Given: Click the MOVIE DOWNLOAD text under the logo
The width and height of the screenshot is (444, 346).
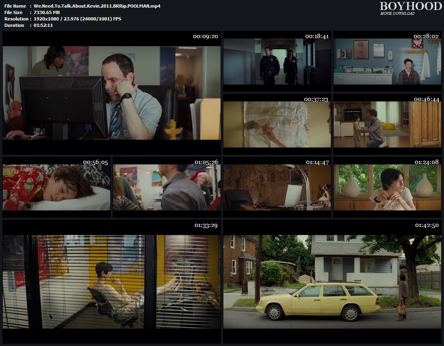Looking at the screenshot, I should tap(397, 14).
